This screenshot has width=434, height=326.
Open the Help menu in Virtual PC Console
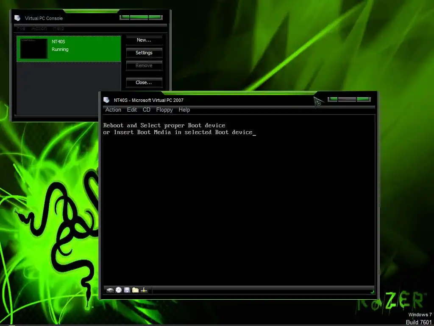click(x=58, y=28)
